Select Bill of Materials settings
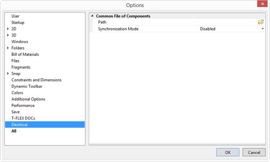This screenshot has width=270, height=162. click(25, 55)
